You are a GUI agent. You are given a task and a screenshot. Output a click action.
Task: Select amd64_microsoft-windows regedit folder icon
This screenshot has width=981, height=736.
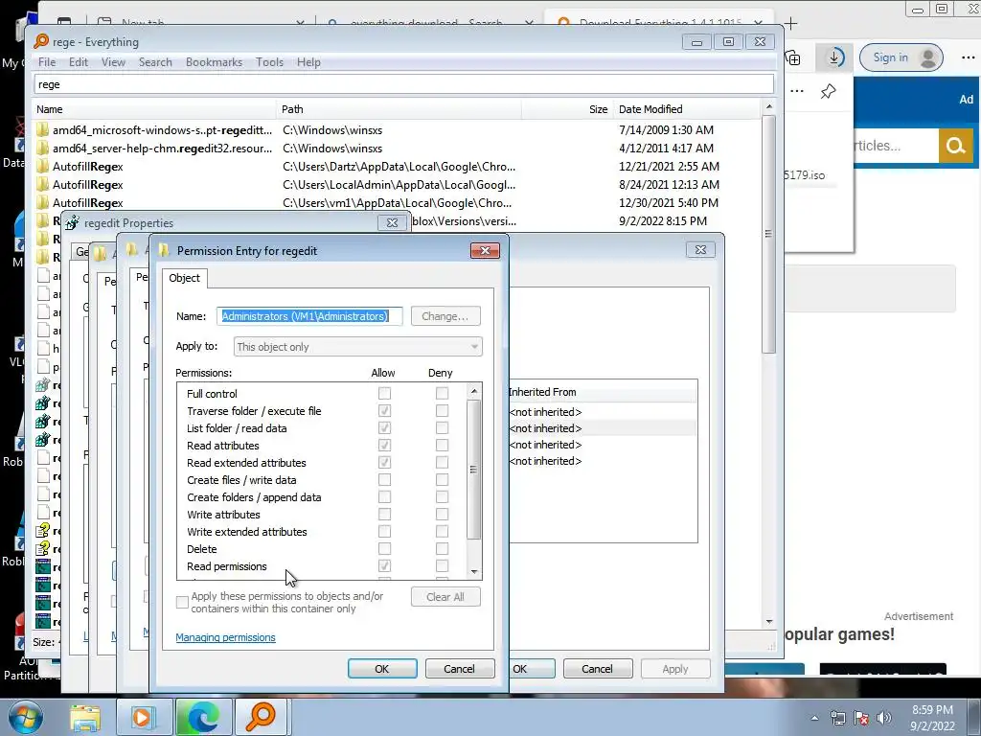(x=42, y=130)
